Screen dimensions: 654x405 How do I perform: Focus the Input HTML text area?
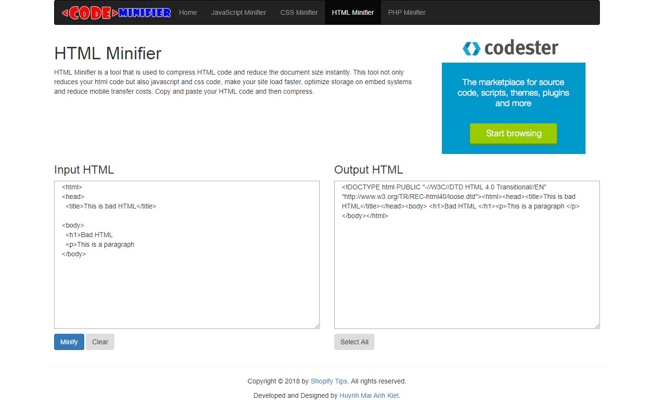(187, 255)
